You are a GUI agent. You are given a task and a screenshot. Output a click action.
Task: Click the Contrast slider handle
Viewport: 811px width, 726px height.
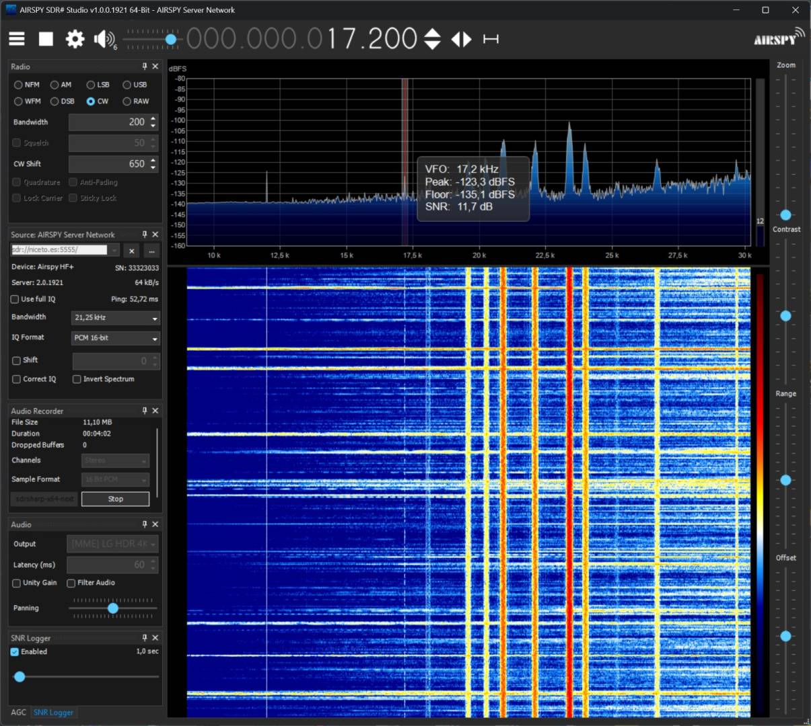pyautogui.click(x=785, y=316)
